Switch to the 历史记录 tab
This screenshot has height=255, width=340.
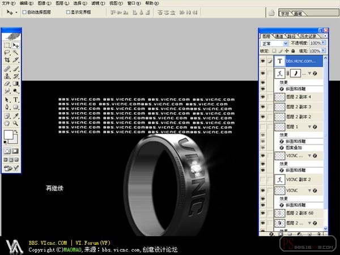pos(308,36)
